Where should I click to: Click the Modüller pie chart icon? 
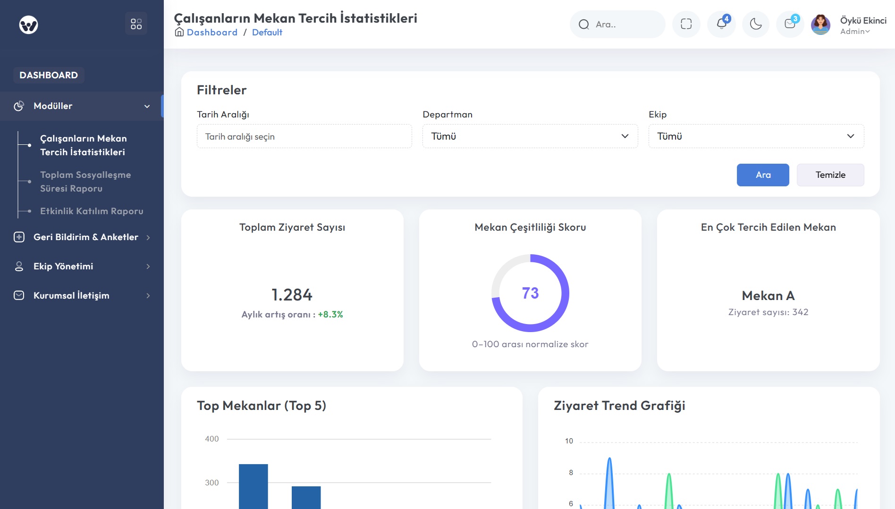coord(19,106)
